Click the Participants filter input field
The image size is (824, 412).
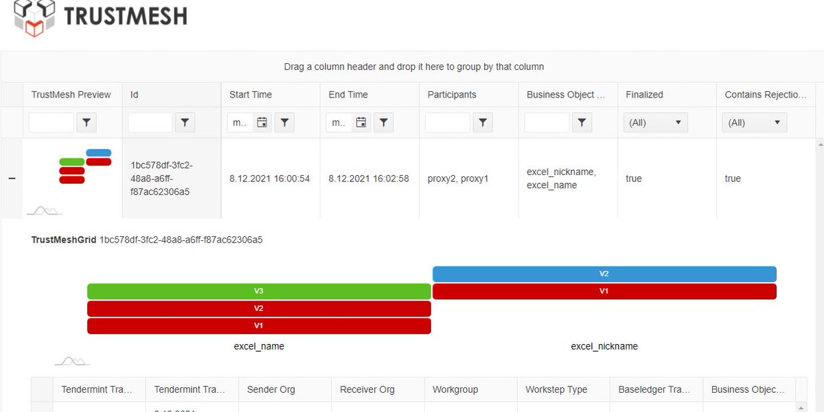pyautogui.click(x=447, y=122)
